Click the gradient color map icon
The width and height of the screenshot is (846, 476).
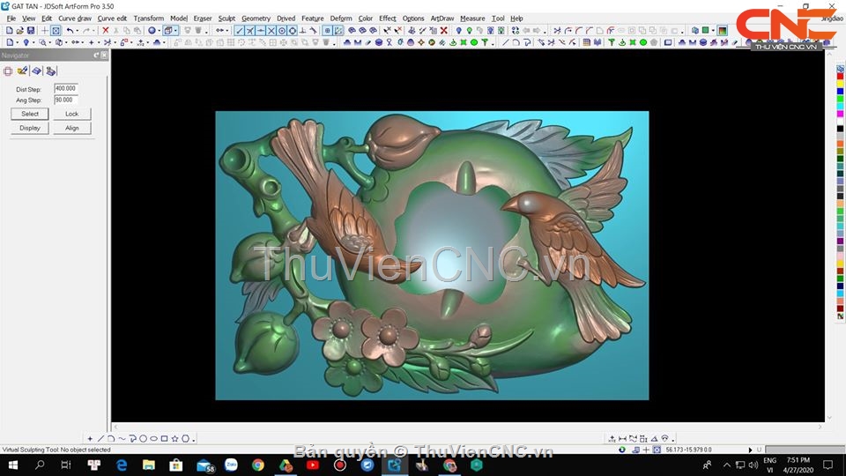click(722, 31)
